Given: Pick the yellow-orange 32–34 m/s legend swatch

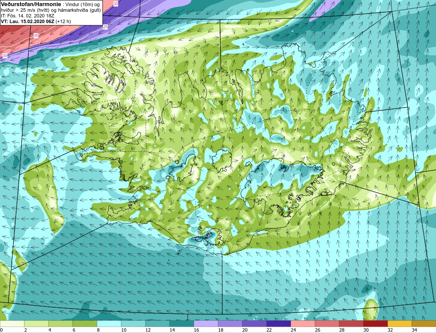Looking at the screenshot, I should tap(399, 323).
